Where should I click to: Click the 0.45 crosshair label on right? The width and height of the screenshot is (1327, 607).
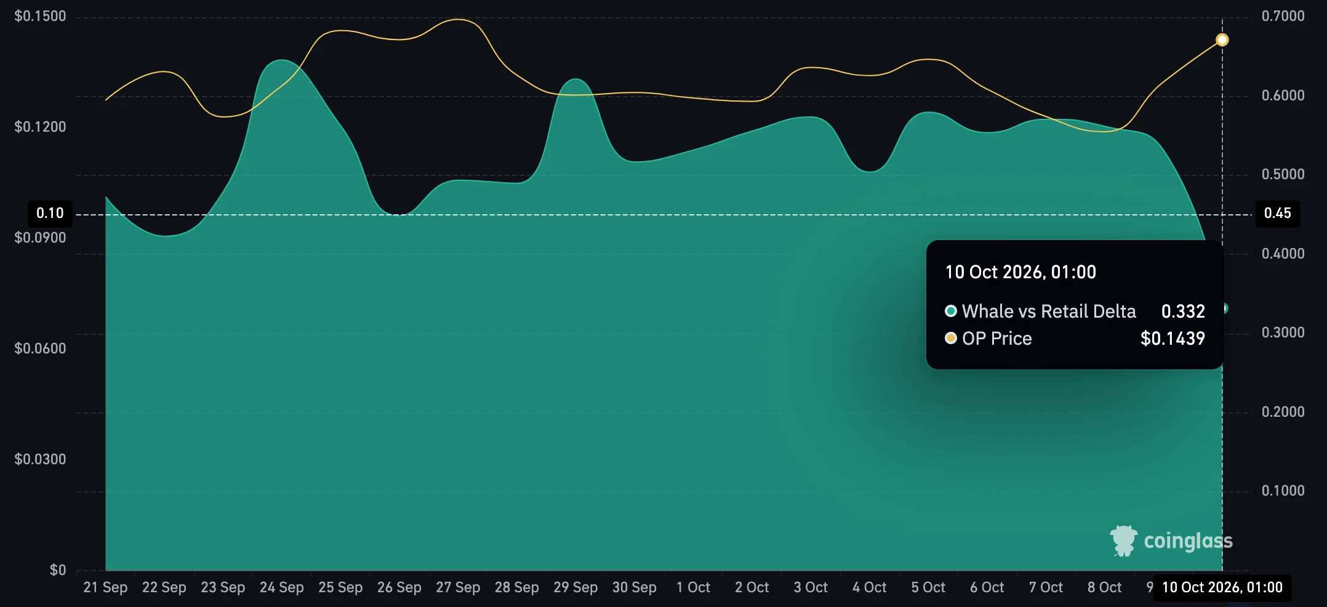click(x=1278, y=214)
